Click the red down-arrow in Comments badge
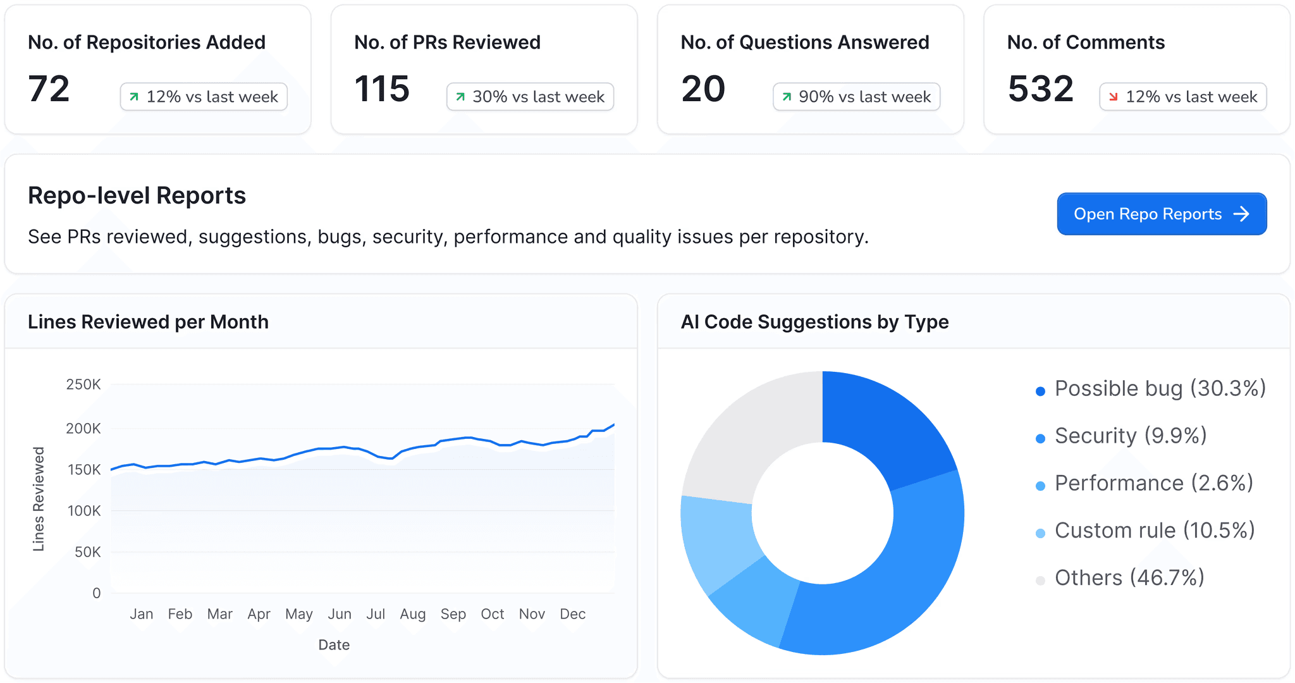1295x683 pixels. tap(1114, 97)
